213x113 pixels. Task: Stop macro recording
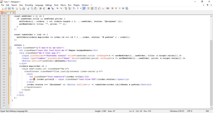[116, 8]
